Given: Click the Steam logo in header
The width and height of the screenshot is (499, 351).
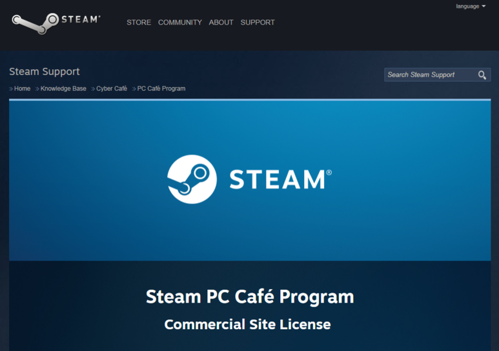Looking at the screenshot, I should pyautogui.click(x=56, y=23).
